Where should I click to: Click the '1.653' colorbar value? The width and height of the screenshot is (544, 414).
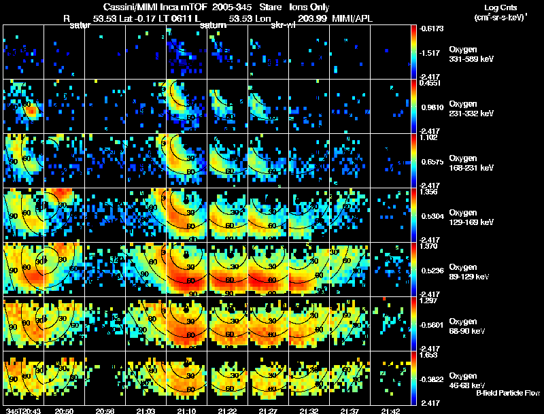click(x=428, y=355)
